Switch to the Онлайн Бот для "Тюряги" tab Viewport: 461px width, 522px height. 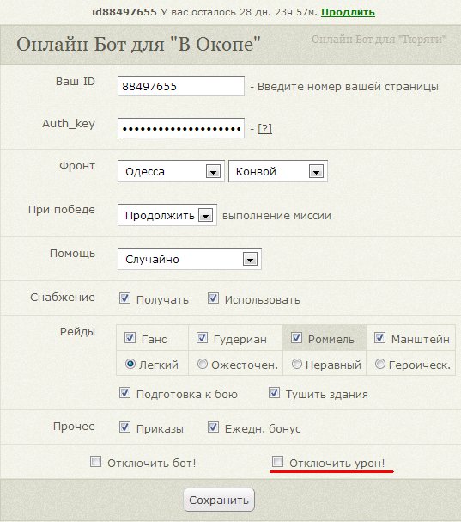(379, 40)
